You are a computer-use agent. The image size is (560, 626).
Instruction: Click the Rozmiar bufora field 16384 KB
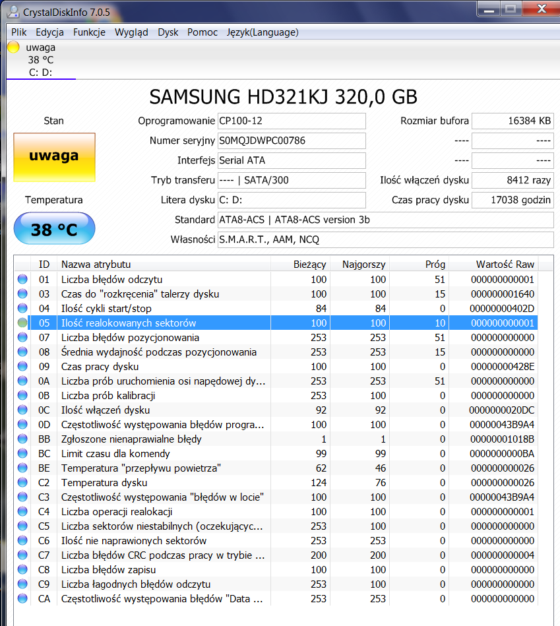(513, 121)
